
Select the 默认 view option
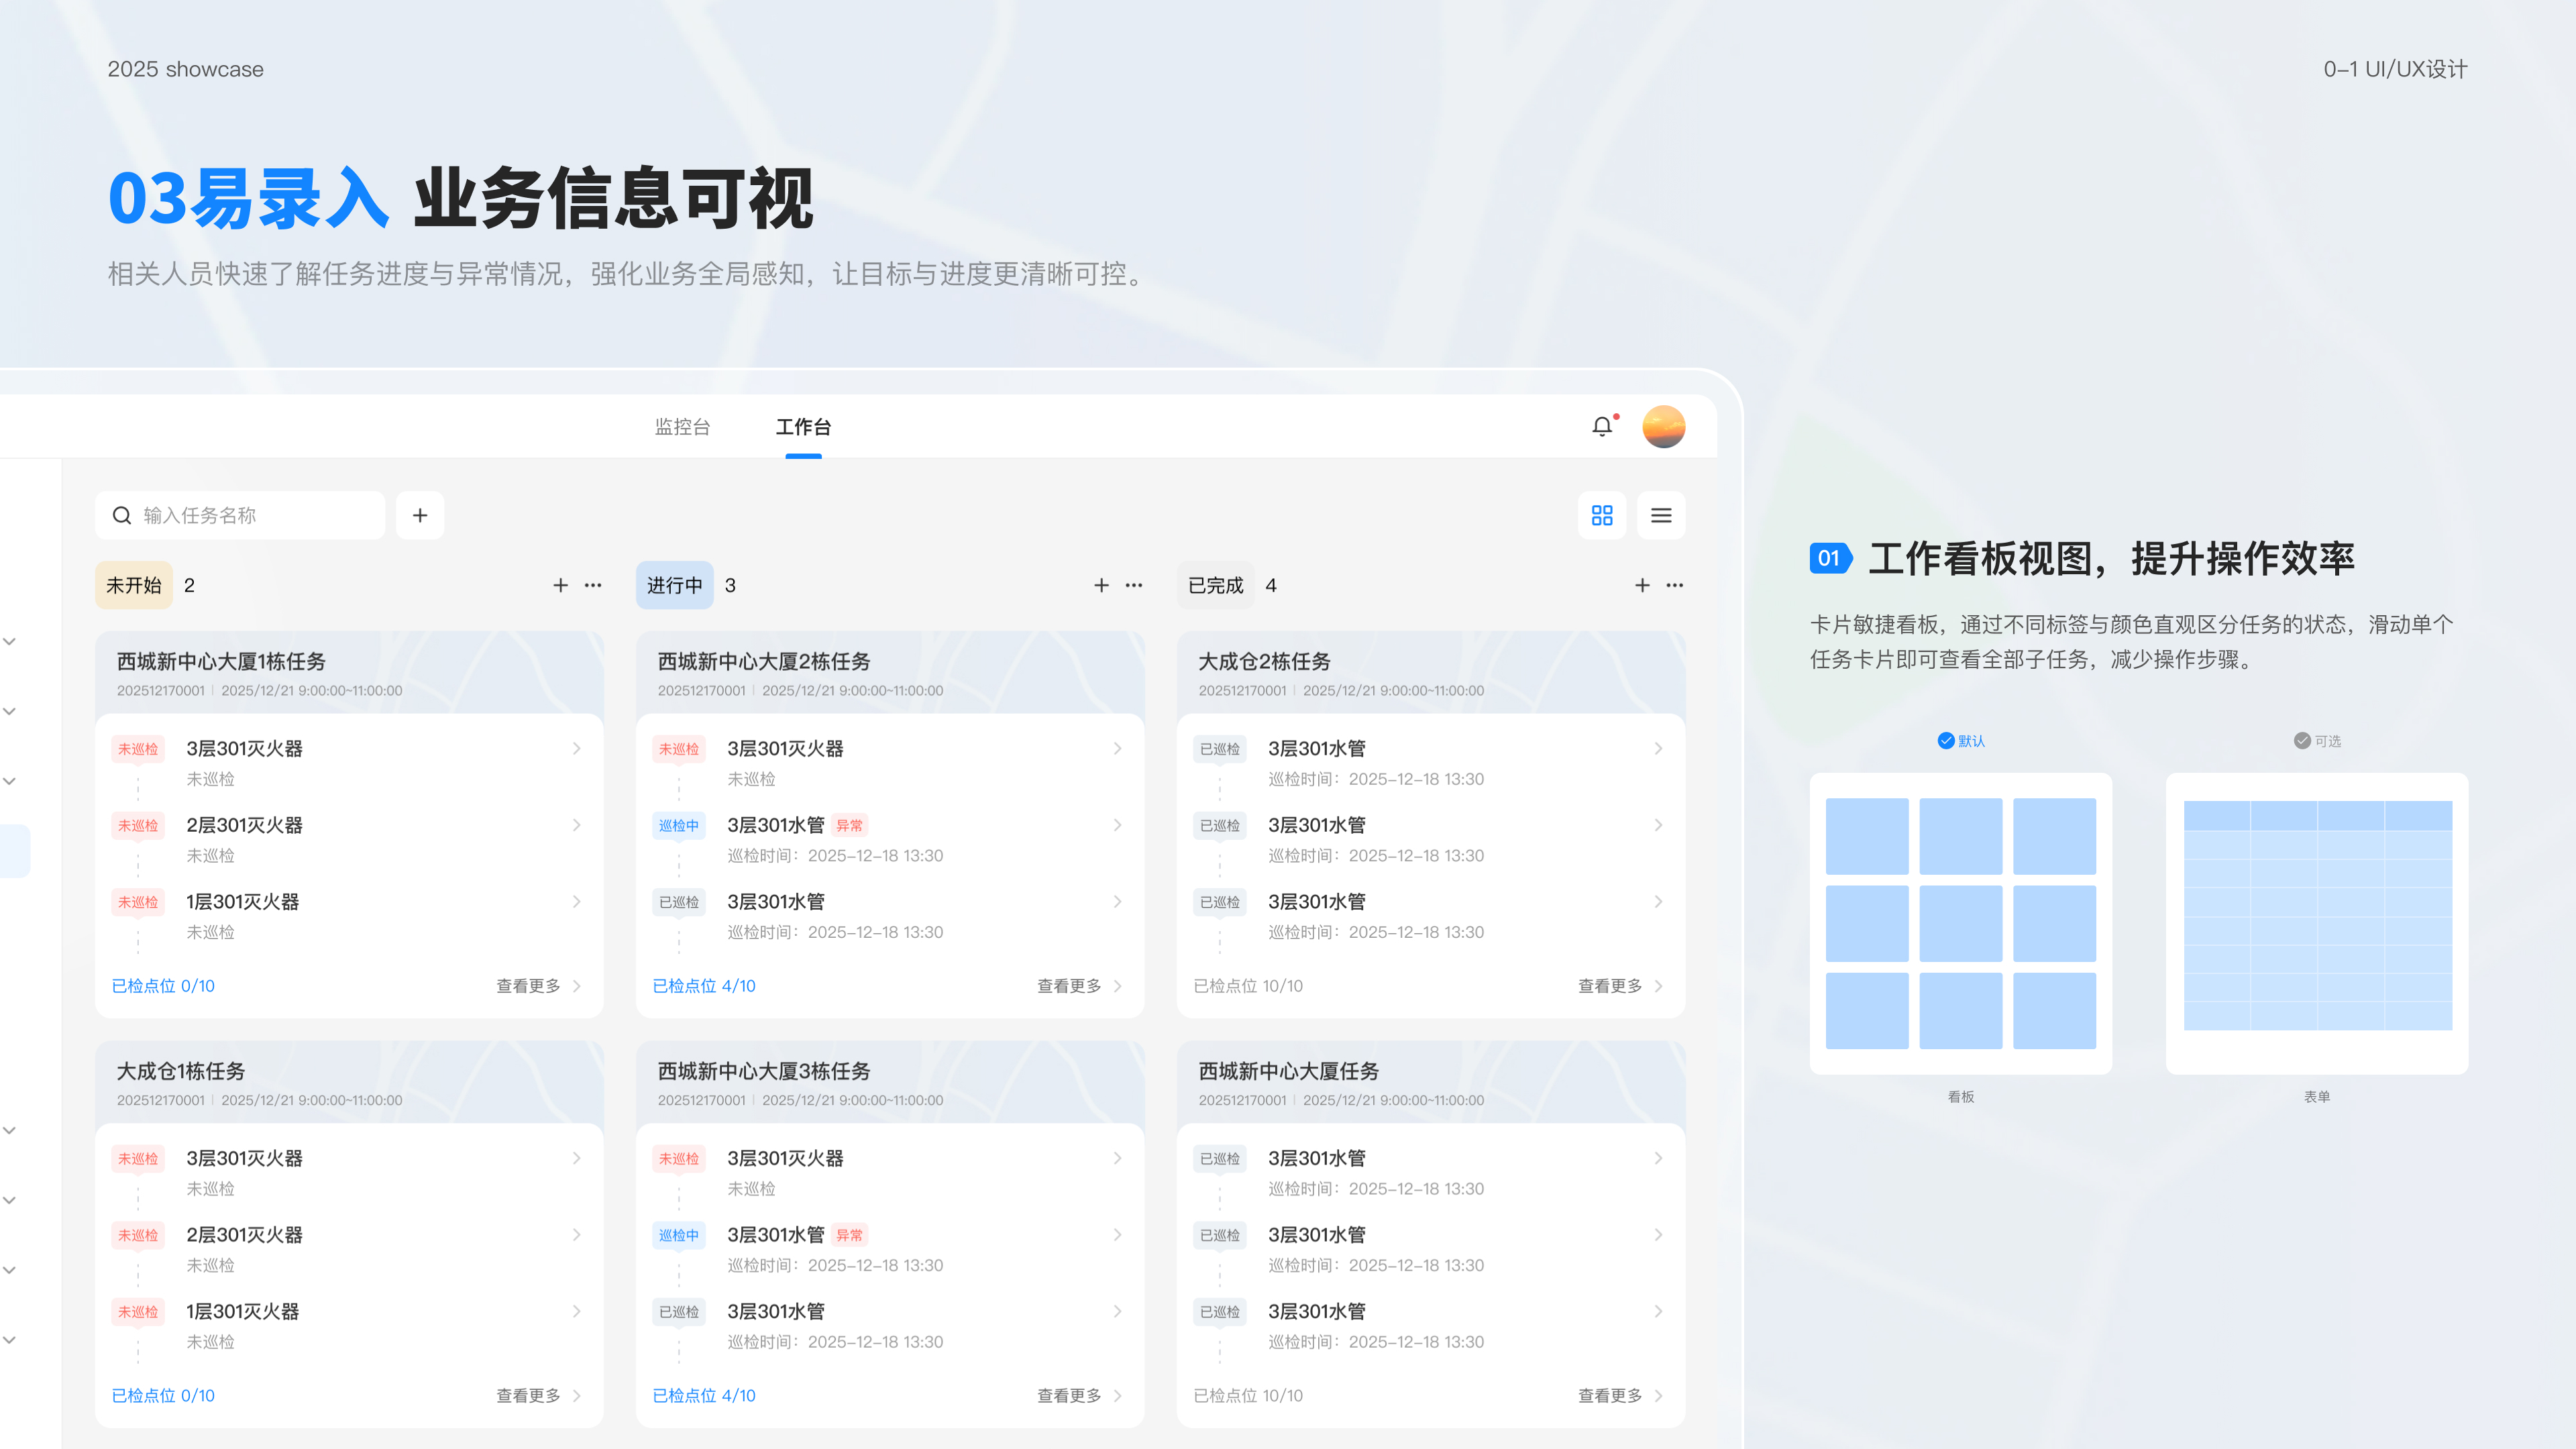[x=1961, y=741]
